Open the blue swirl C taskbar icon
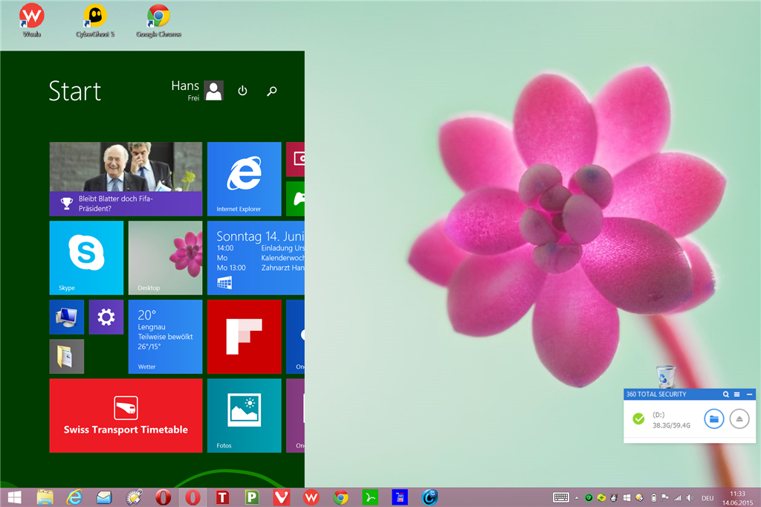The height and width of the screenshot is (507, 761). tap(430, 497)
